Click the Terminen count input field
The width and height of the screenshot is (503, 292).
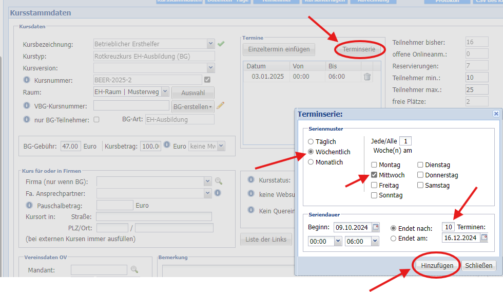click(x=448, y=227)
